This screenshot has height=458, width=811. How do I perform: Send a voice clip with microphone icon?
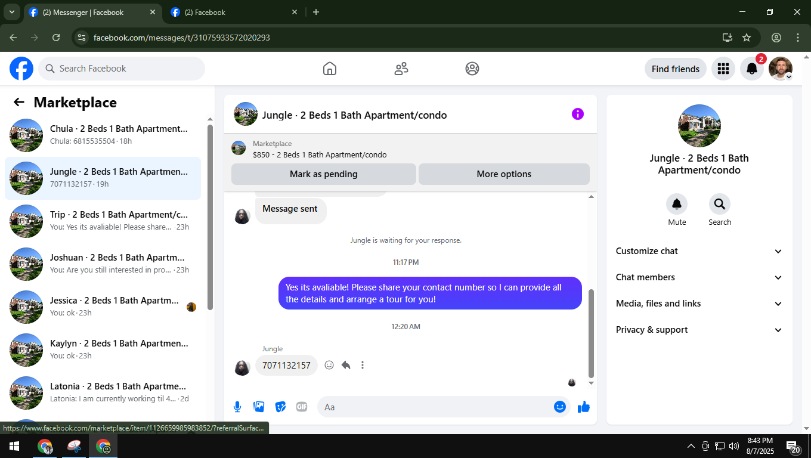[237, 407]
